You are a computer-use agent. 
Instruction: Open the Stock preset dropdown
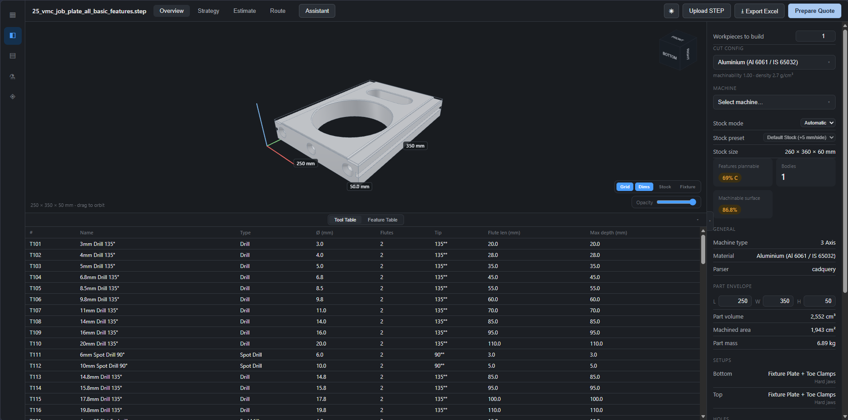pos(799,138)
